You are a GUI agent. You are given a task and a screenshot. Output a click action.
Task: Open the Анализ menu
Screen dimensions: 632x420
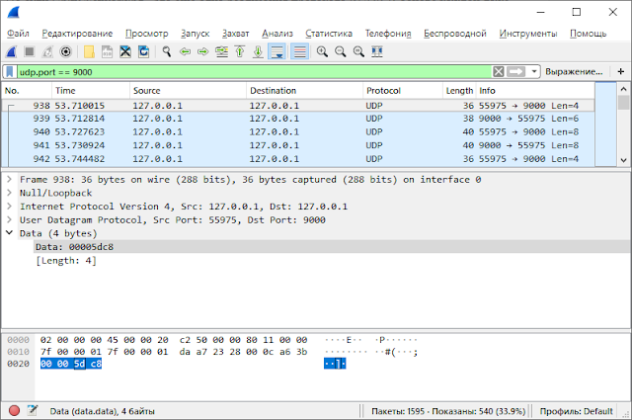(277, 34)
